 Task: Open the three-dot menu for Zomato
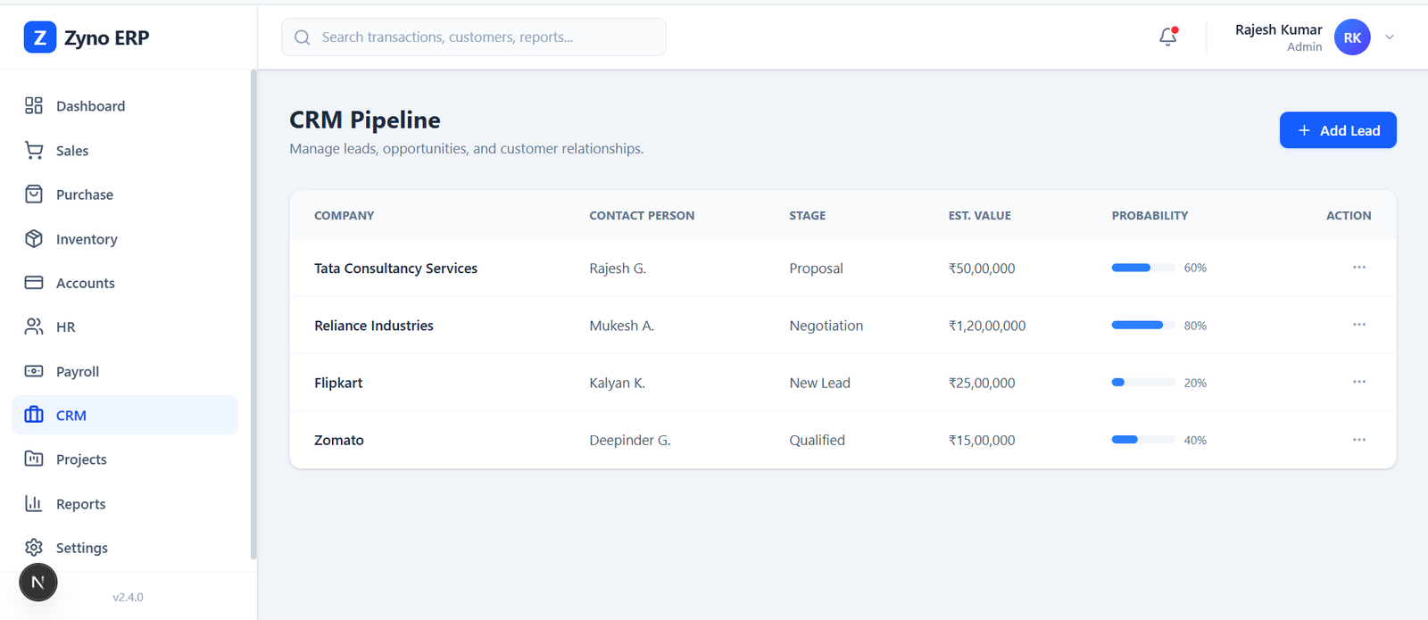coord(1358,440)
